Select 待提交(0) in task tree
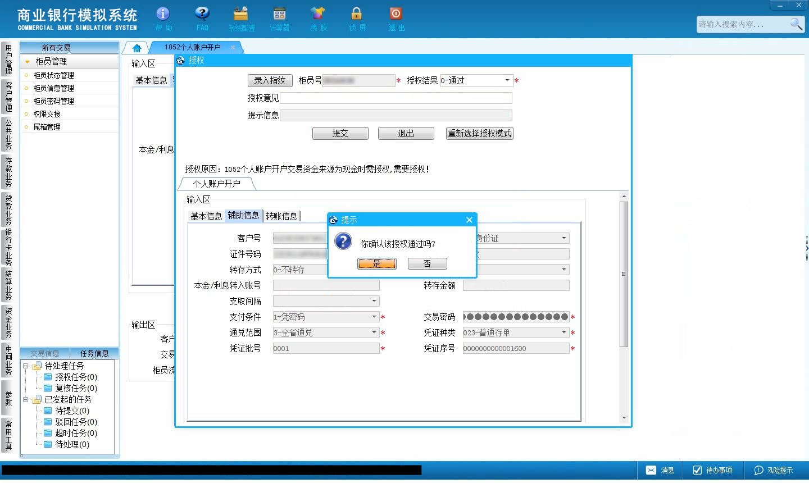The width and height of the screenshot is (809, 483). [67, 411]
